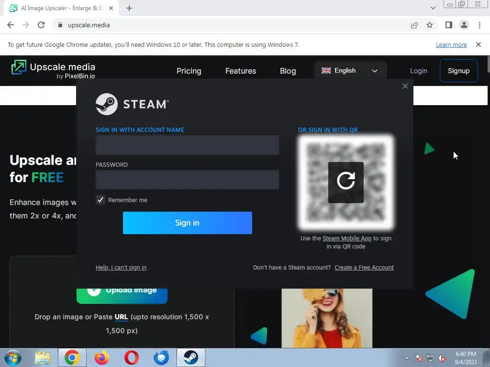
Task: Go forward in Chrome
Action: click(x=26, y=25)
